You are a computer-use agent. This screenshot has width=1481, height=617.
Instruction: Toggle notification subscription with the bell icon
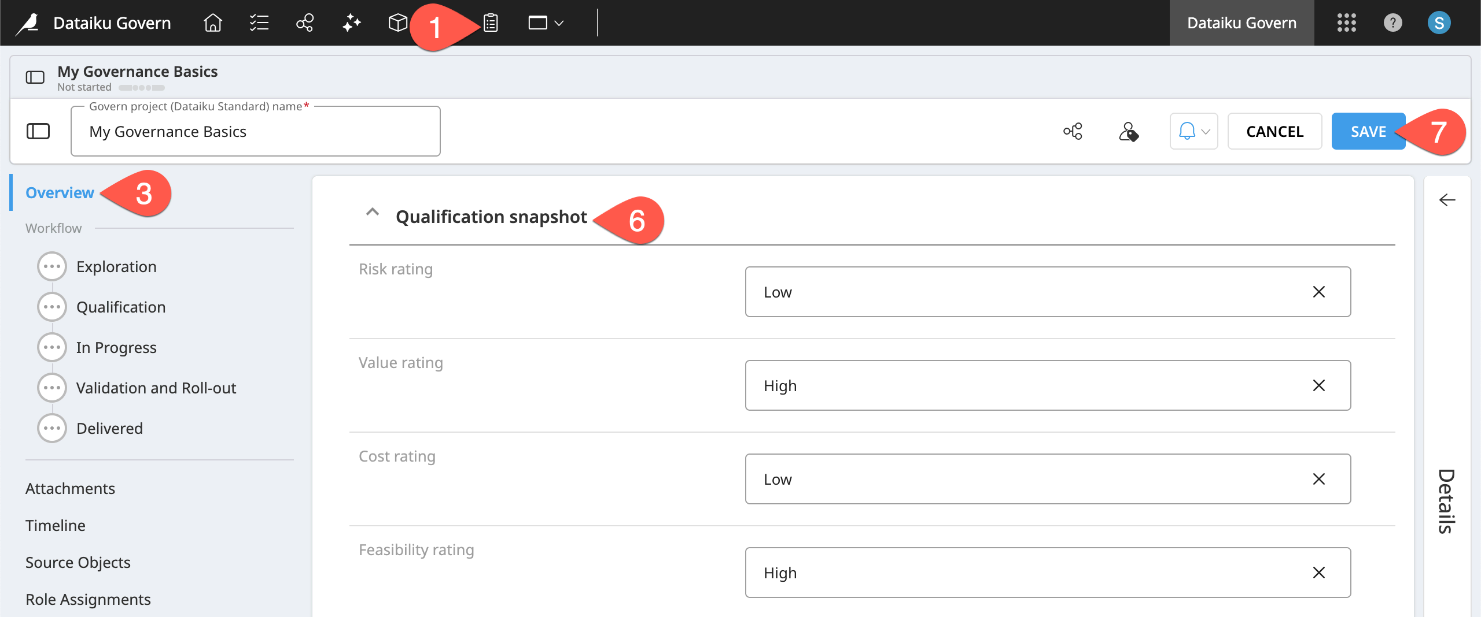click(1186, 131)
